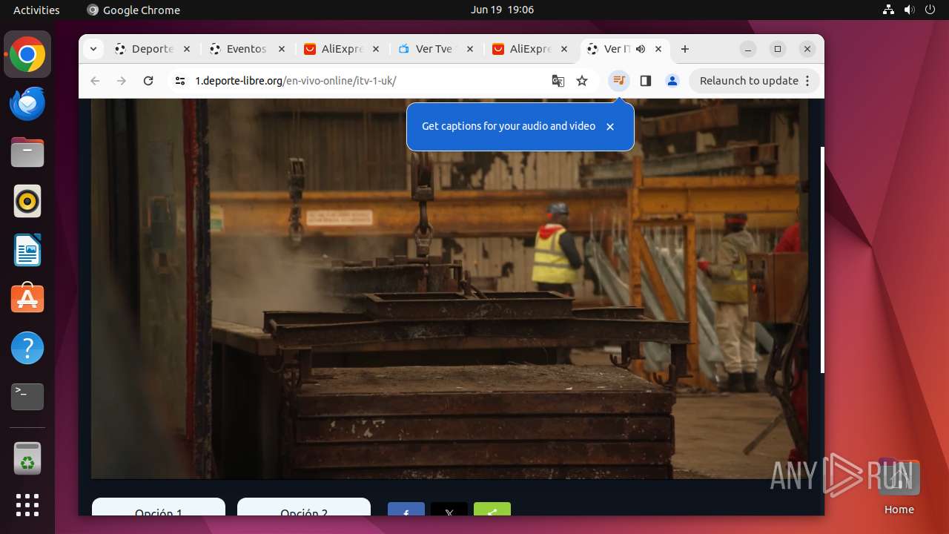Open the network status icon in top bar
The height and width of the screenshot is (534, 949).
(x=889, y=10)
